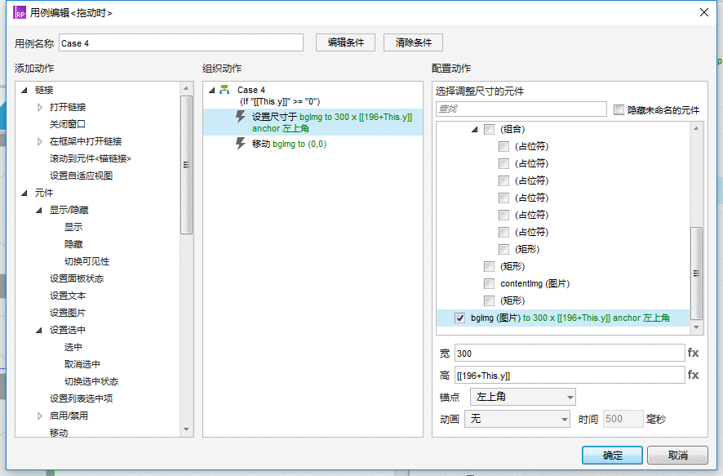Close the 用例编辑 dialog

pos(704,12)
